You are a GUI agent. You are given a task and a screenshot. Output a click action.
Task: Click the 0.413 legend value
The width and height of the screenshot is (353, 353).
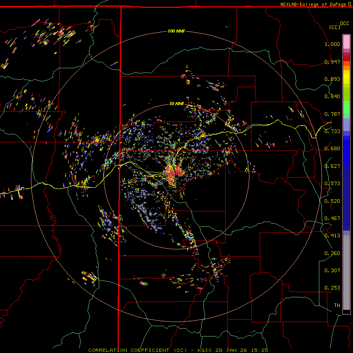332,236
